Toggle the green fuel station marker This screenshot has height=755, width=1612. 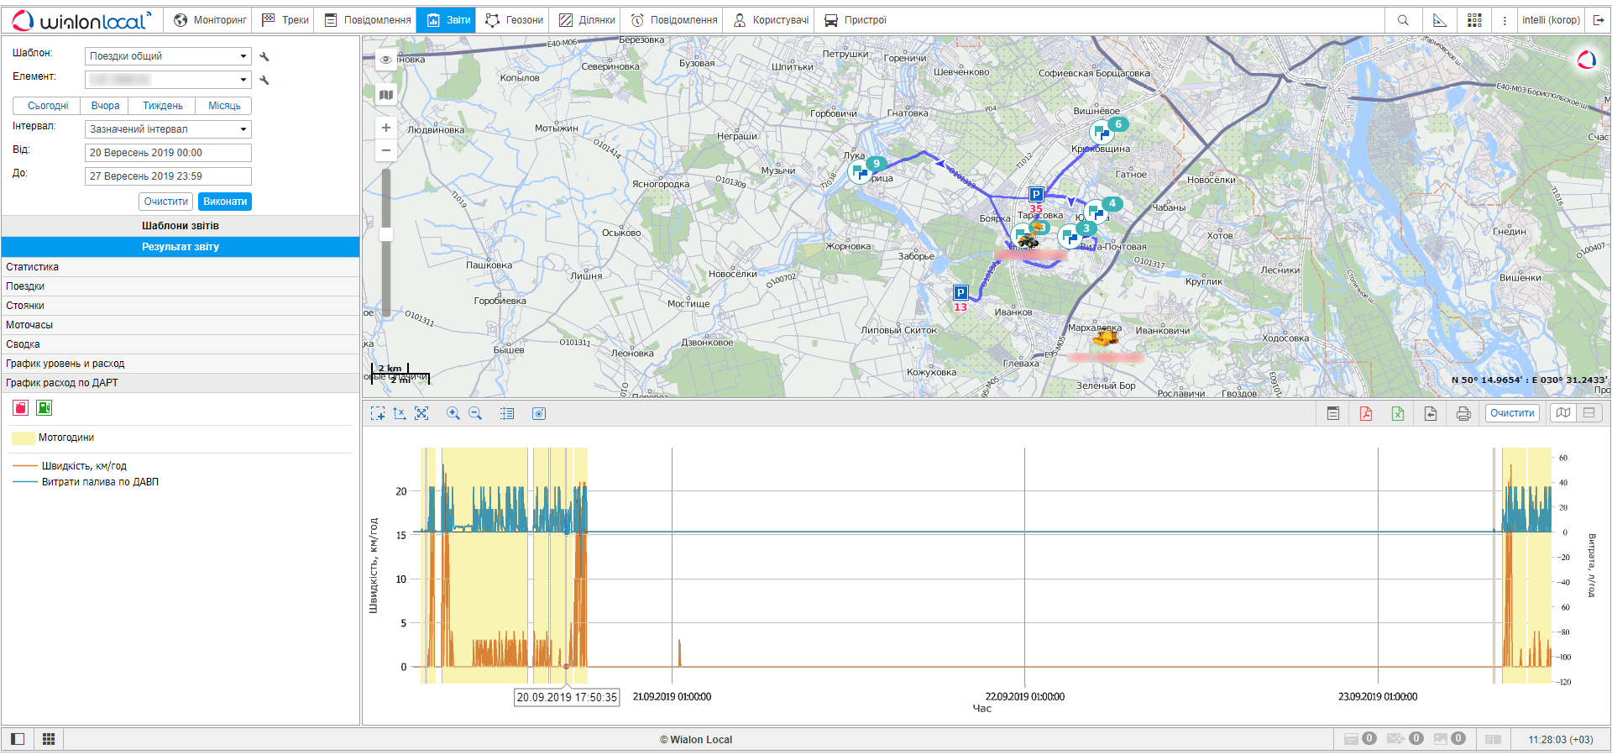[x=44, y=408]
